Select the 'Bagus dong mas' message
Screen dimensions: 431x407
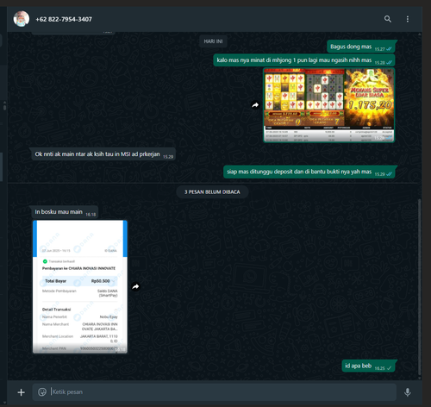(x=361, y=47)
